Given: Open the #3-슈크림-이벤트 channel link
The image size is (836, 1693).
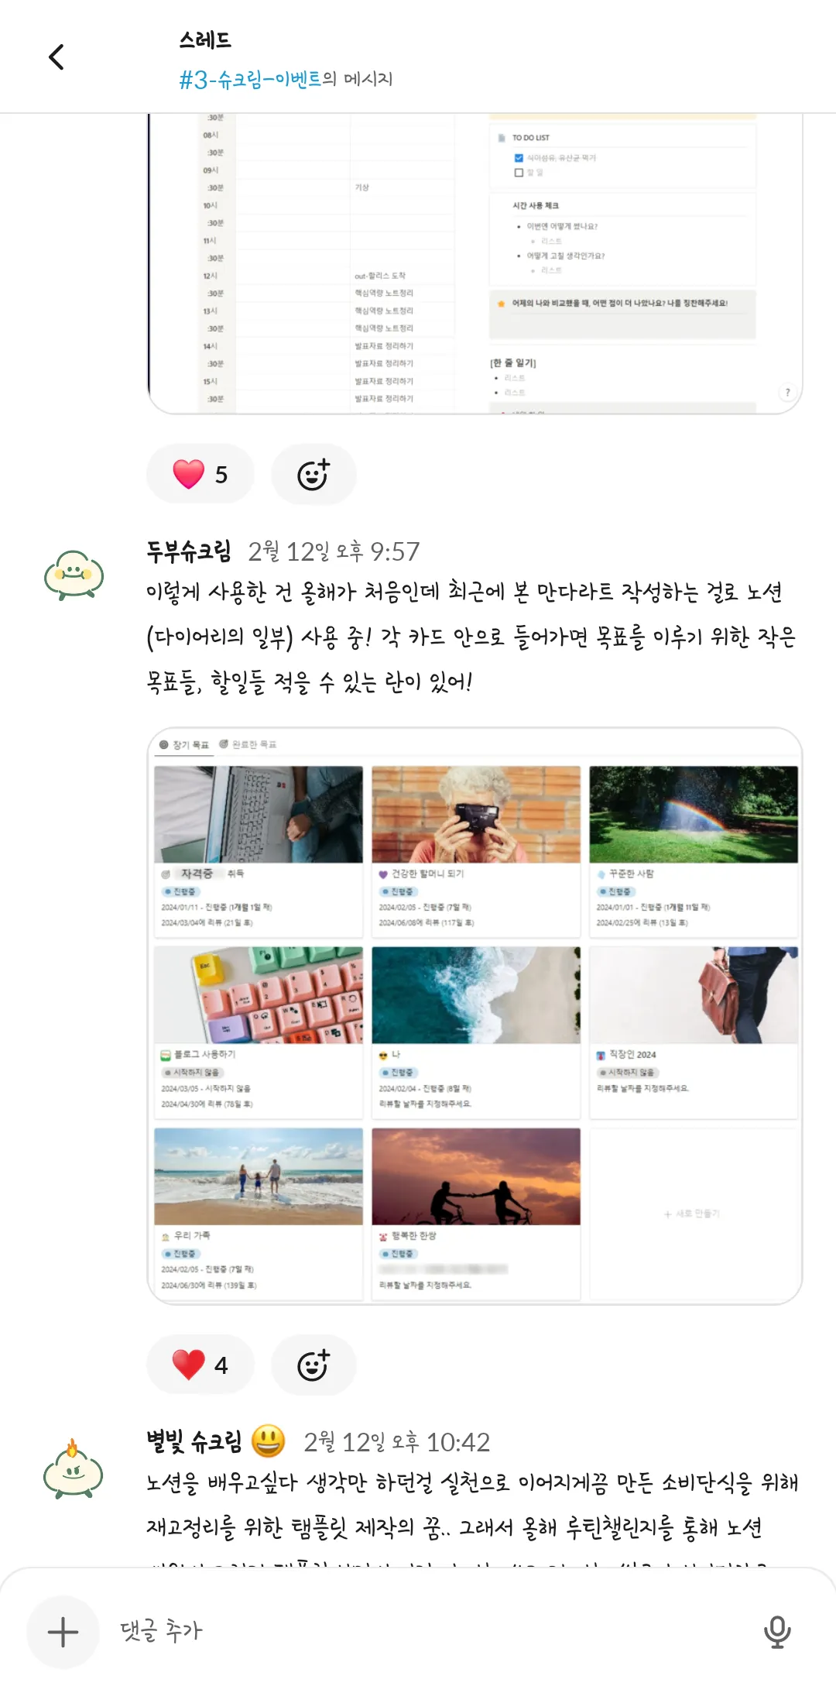Looking at the screenshot, I should tap(250, 79).
